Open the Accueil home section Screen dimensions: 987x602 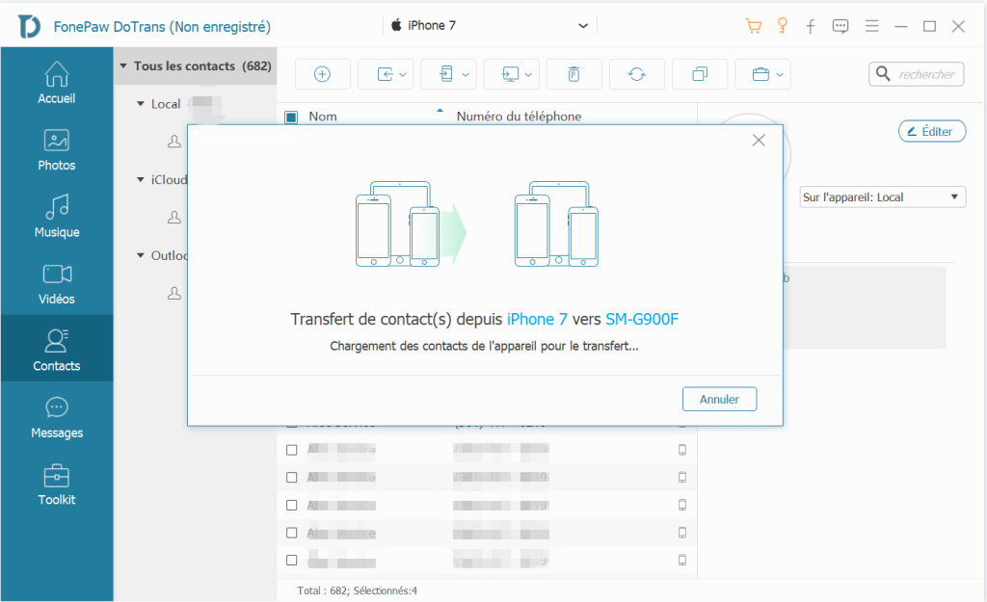(57, 83)
